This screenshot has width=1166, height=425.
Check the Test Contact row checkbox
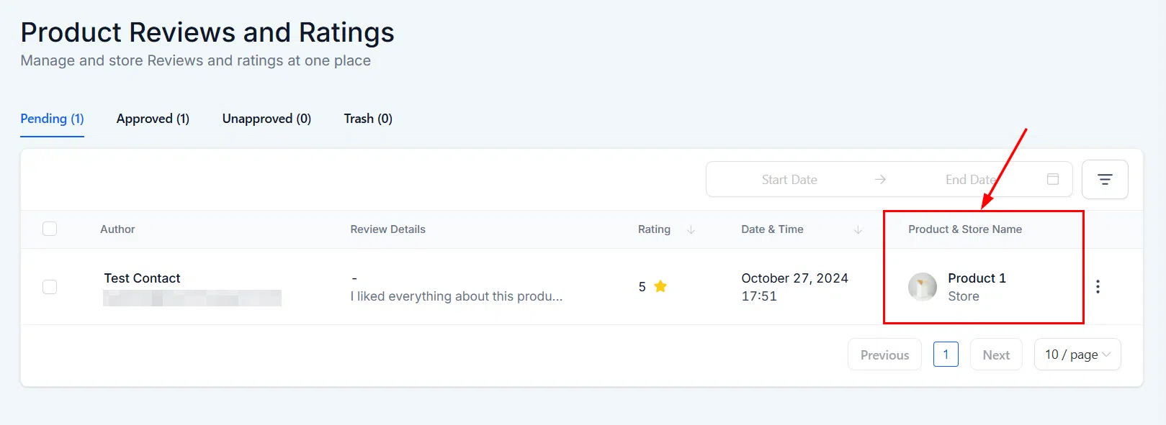(x=50, y=287)
